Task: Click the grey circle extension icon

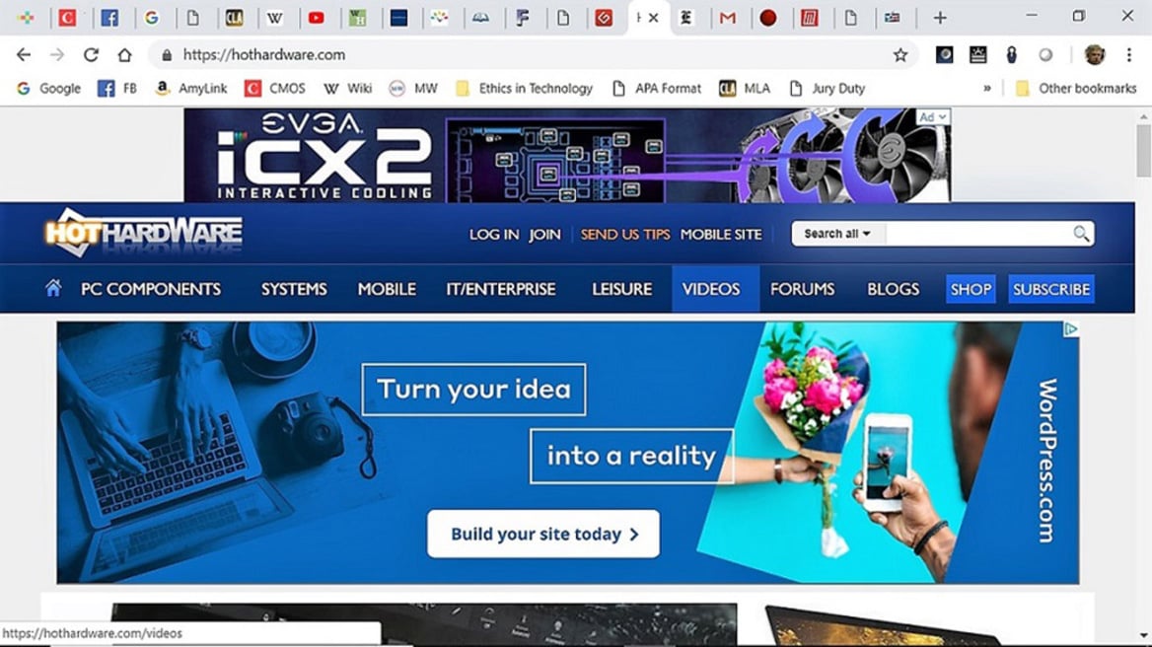Action: coord(1045,54)
